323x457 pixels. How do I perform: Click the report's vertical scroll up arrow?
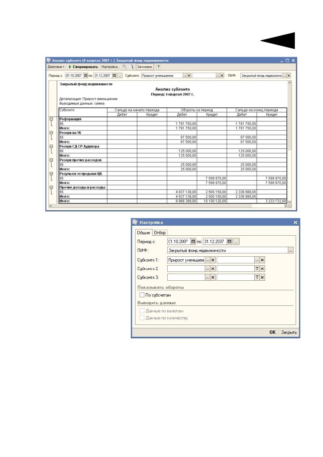tap(289, 83)
